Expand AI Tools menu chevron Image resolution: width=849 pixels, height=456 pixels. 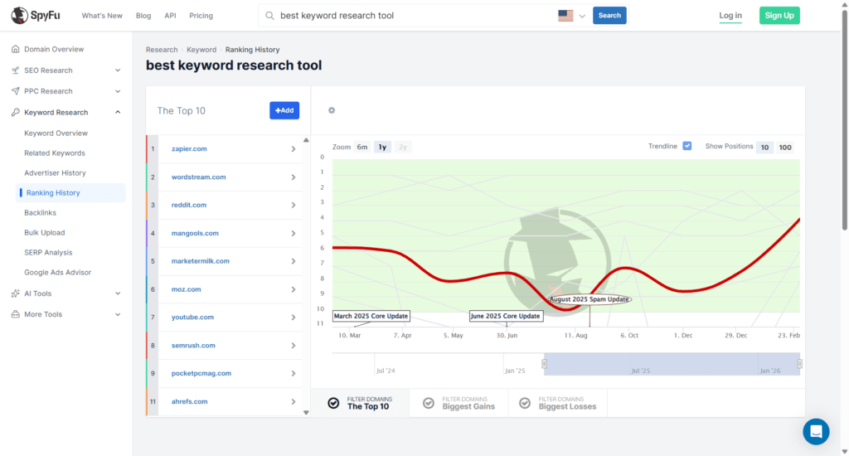coord(118,293)
